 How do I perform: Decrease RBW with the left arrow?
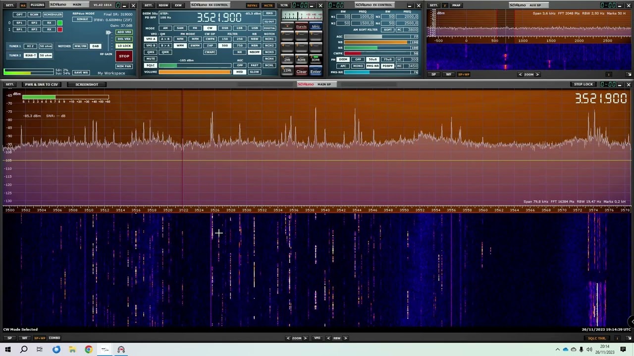click(328, 338)
